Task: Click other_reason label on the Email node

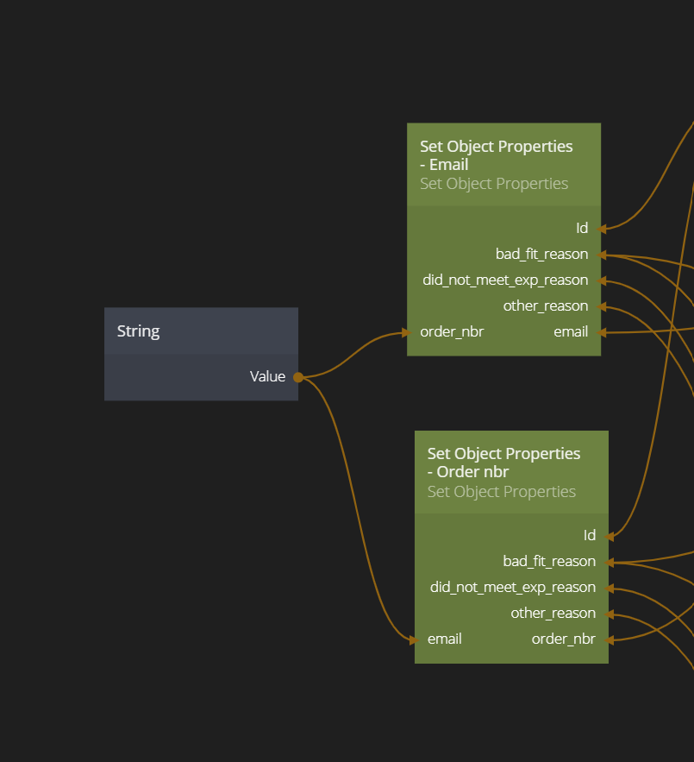Action: (x=546, y=306)
